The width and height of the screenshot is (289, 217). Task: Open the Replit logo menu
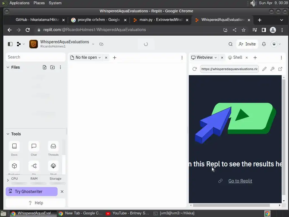point(20,44)
